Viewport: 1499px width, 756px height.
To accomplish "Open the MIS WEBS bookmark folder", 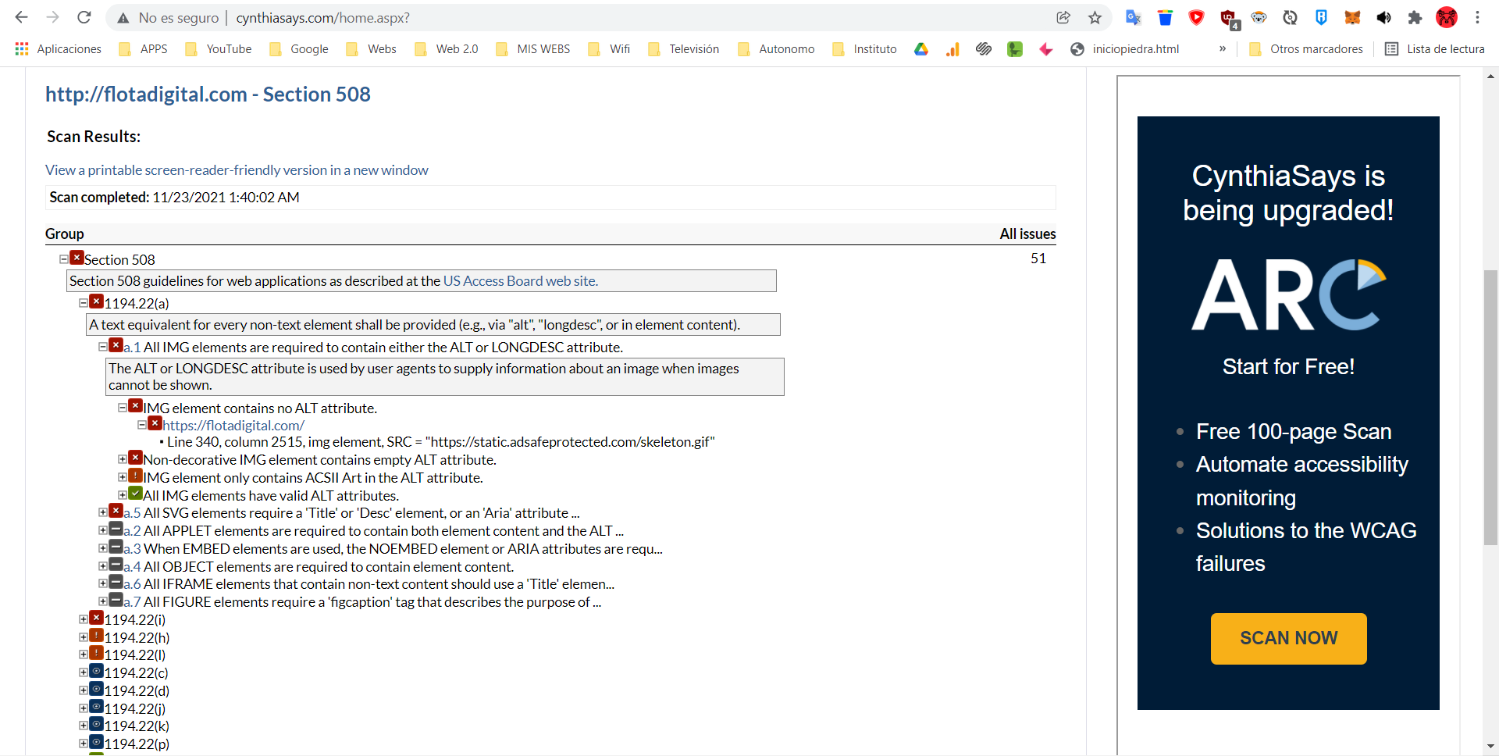I will (x=533, y=48).
